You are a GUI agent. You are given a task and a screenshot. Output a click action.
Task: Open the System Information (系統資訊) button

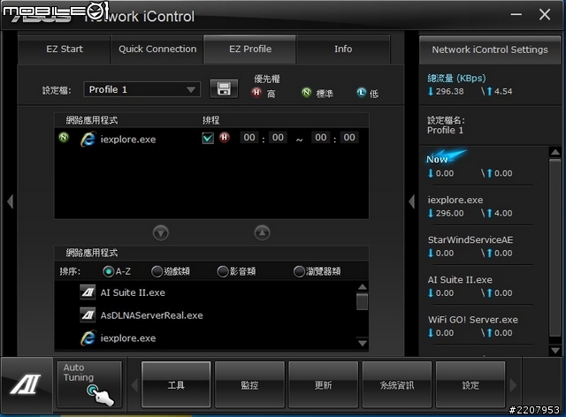(397, 384)
